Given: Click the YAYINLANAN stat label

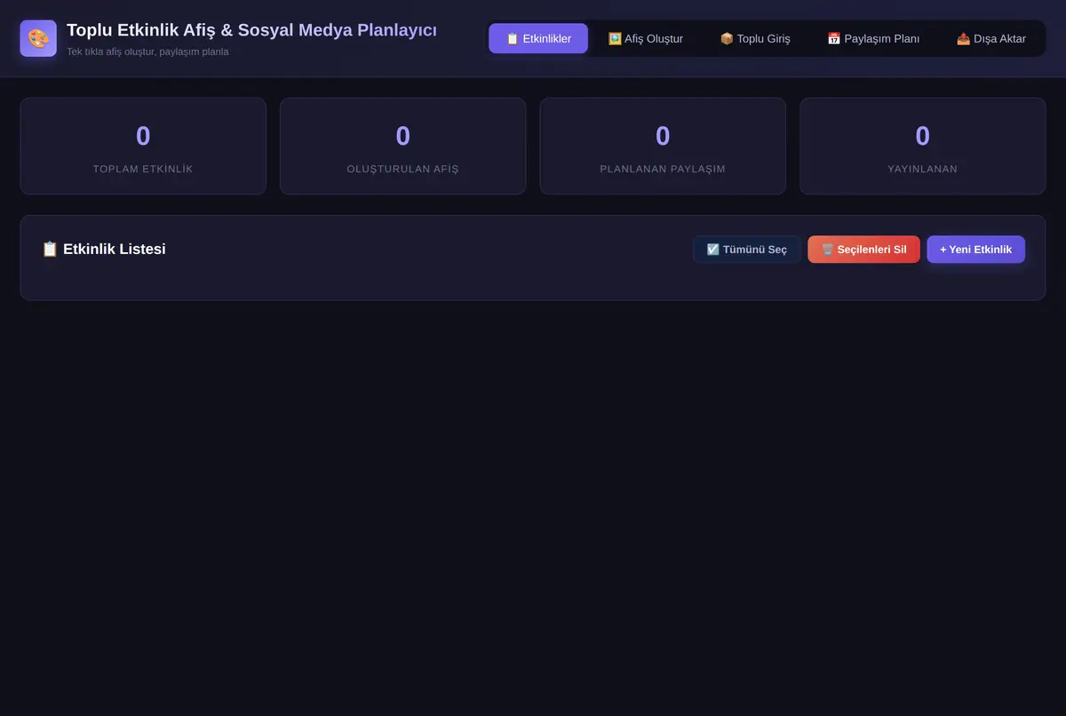Looking at the screenshot, I should 922,169.
